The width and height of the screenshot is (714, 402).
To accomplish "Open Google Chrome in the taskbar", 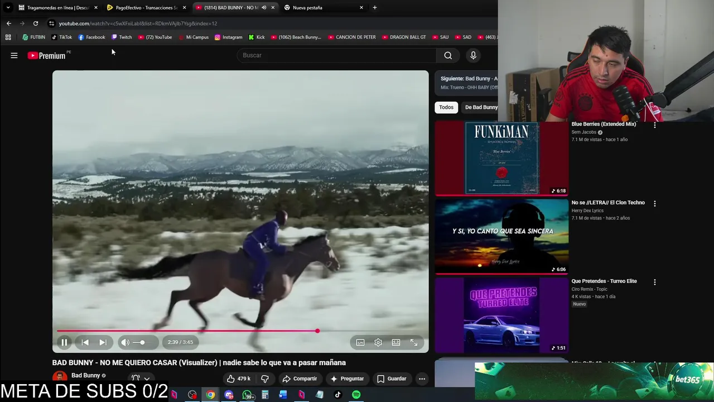I will pyautogui.click(x=210, y=395).
